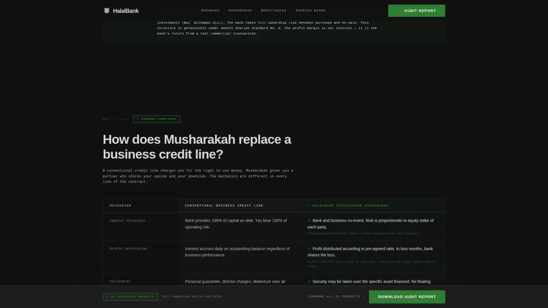
Task: Click the paragraph starting 'A conventional credit line'
Action: (x=198, y=176)
